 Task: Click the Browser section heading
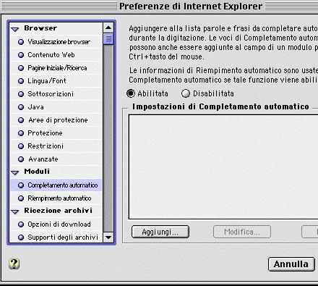click(40, 28)
